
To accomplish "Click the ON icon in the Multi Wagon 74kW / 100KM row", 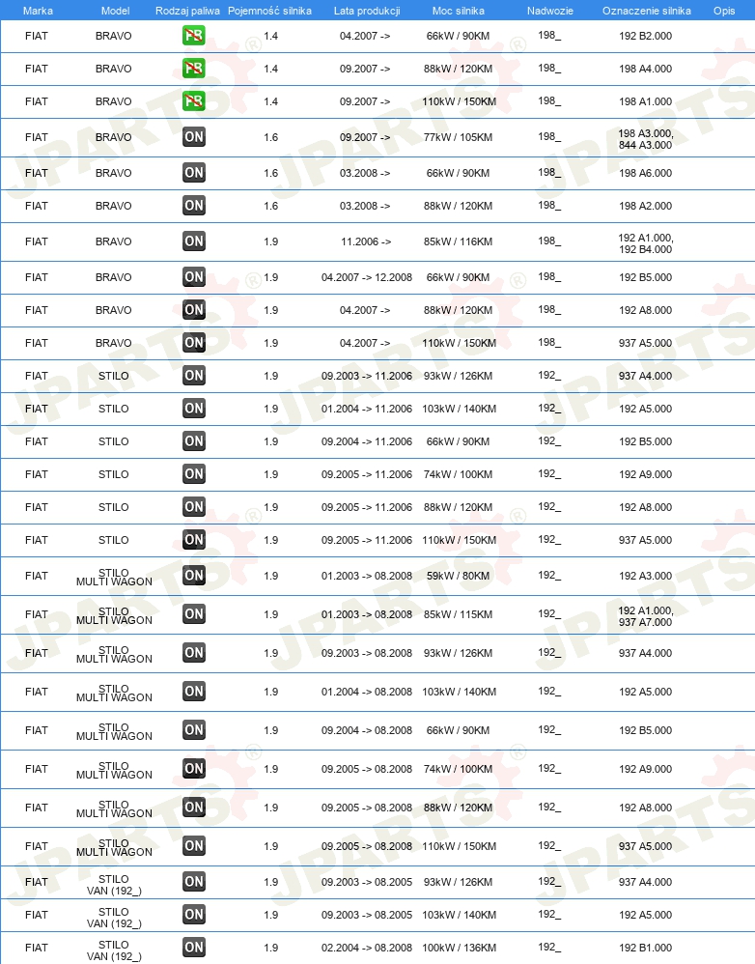I will [x=193, y=769].
